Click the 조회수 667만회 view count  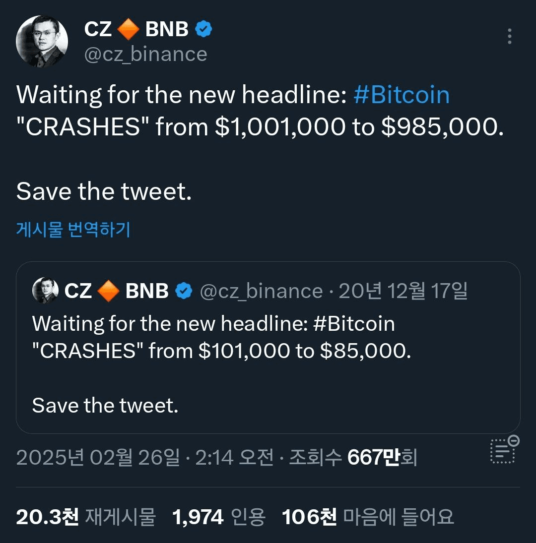click(353, 458)
